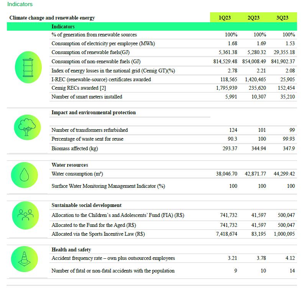This screenshot has height=289, width=307.
Task: Click the value 10,307 smart meters 2Q23
Action: (x=259, y=97)
